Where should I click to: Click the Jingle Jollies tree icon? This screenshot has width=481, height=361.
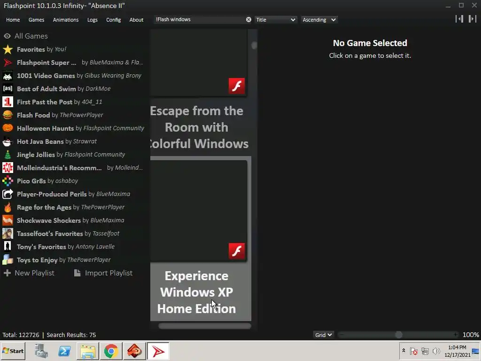tap(8, 155)
